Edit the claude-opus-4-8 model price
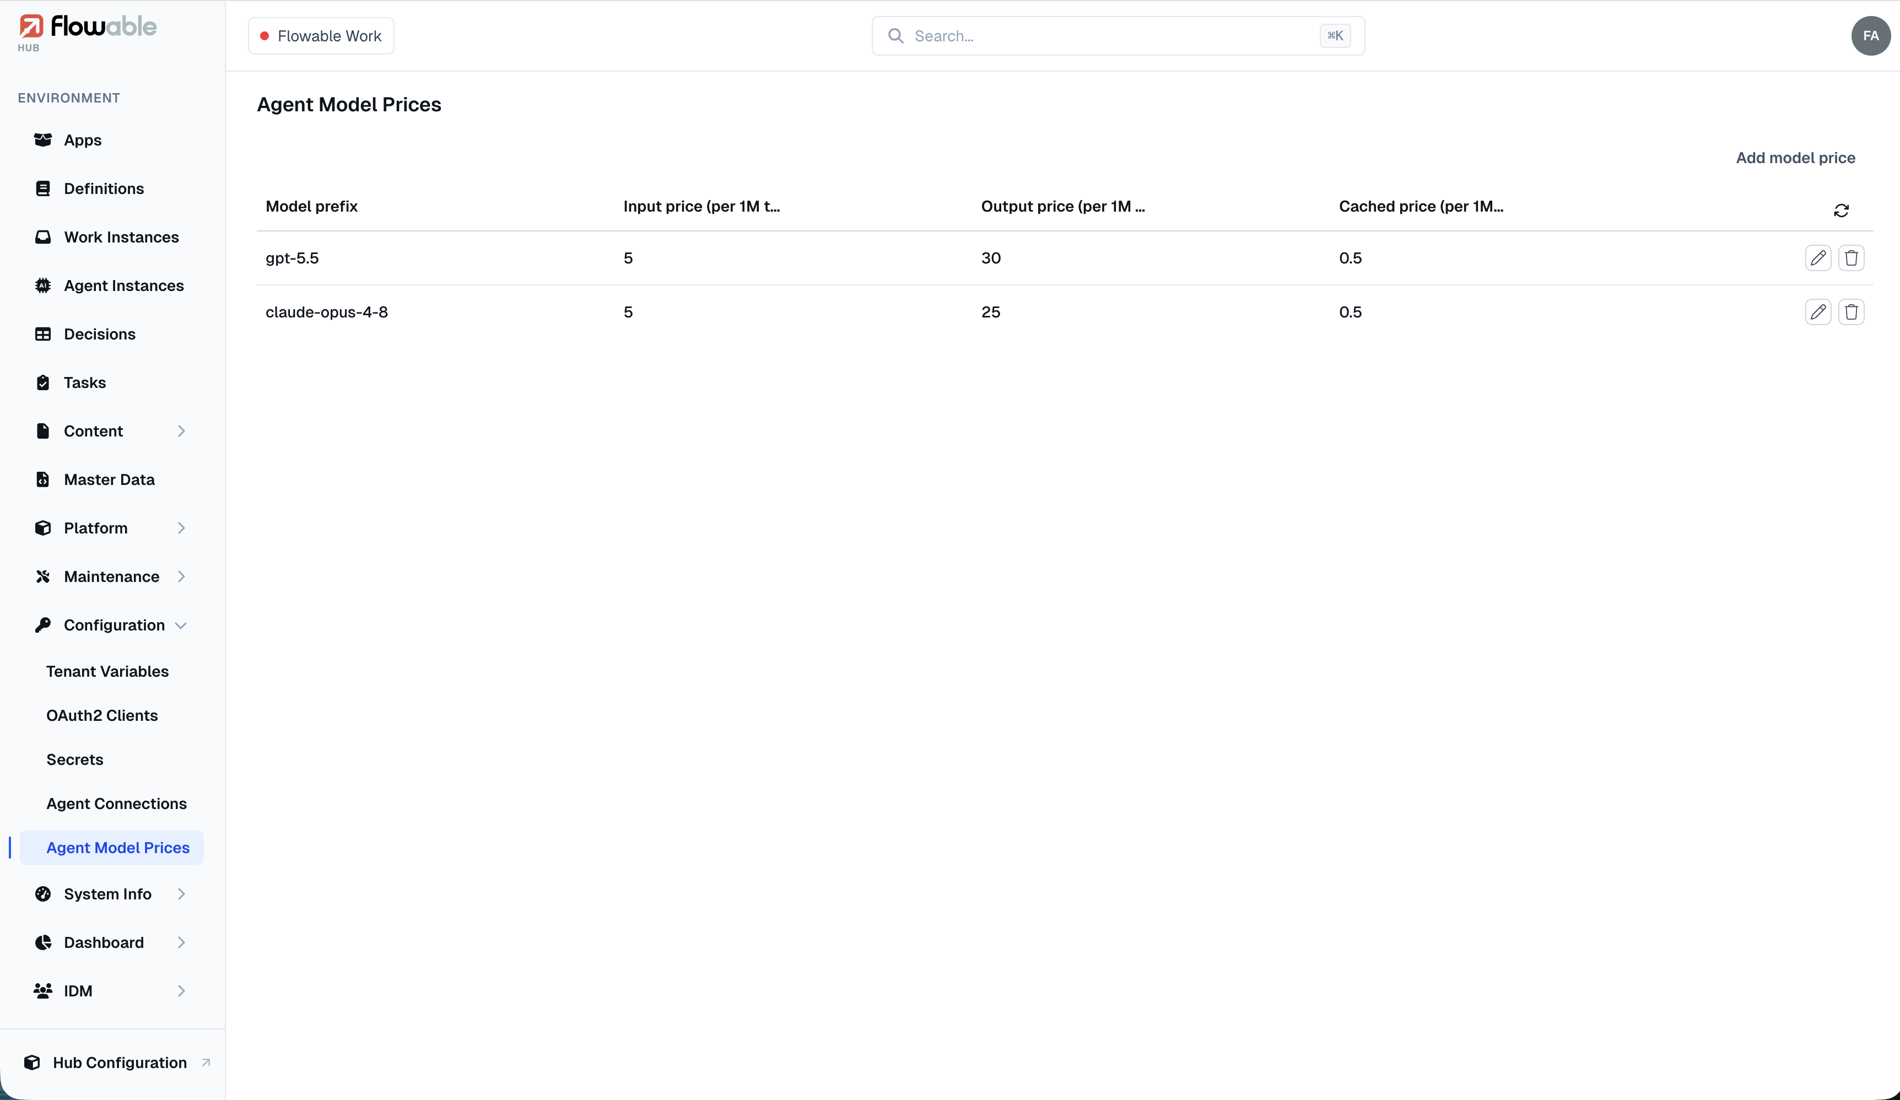The height and width of the screenshot is (1100, 1900). pyautogui.click(x=1818, y=312)
